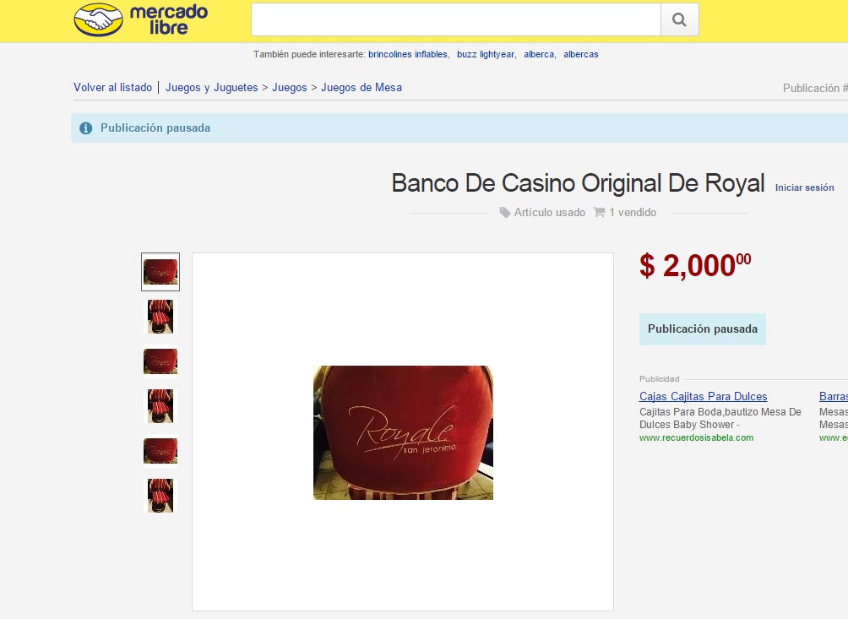Click the Iniciar sesión link
The image size is (848, 619).
pos(804,187)
